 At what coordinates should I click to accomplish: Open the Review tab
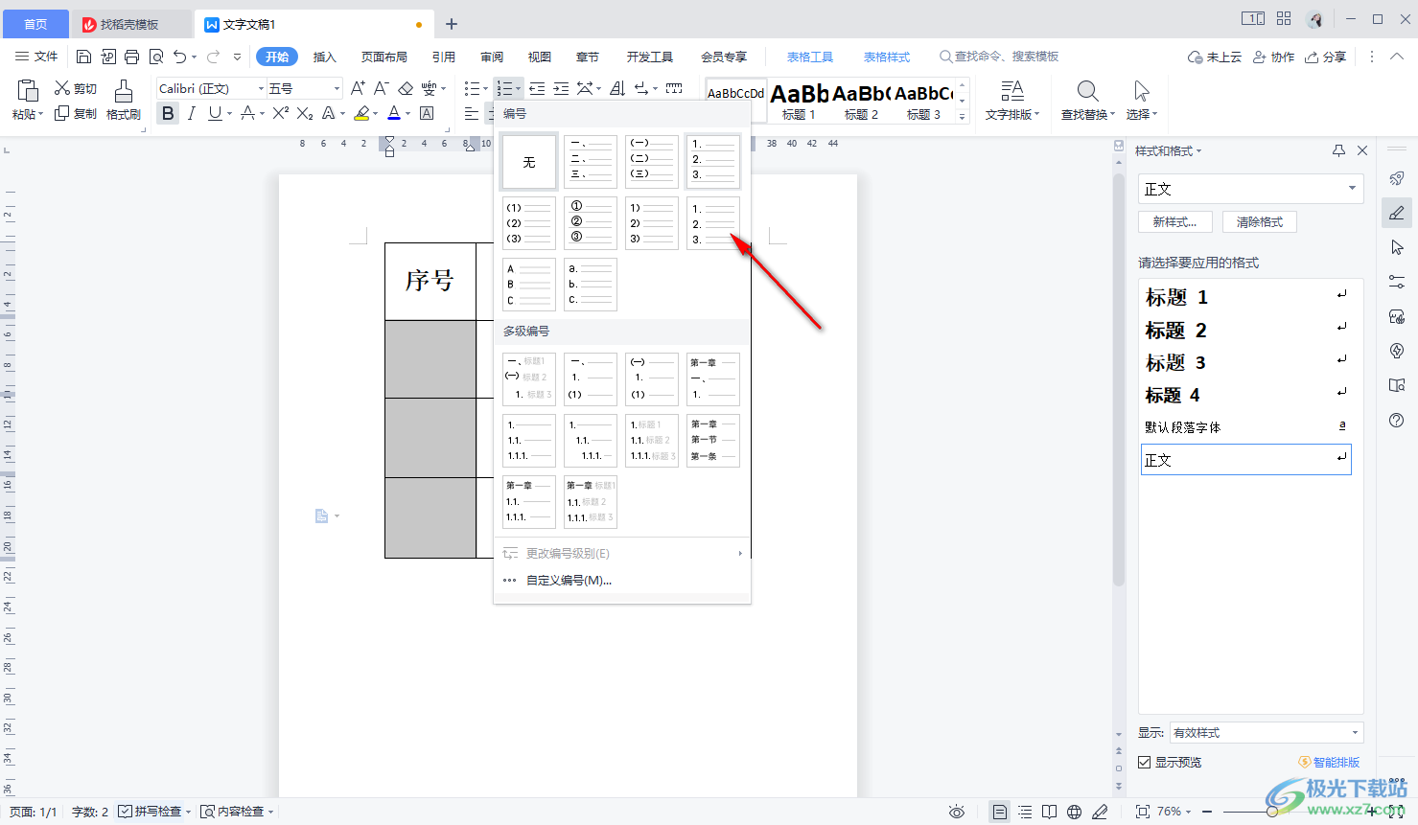tap(492, 57)
